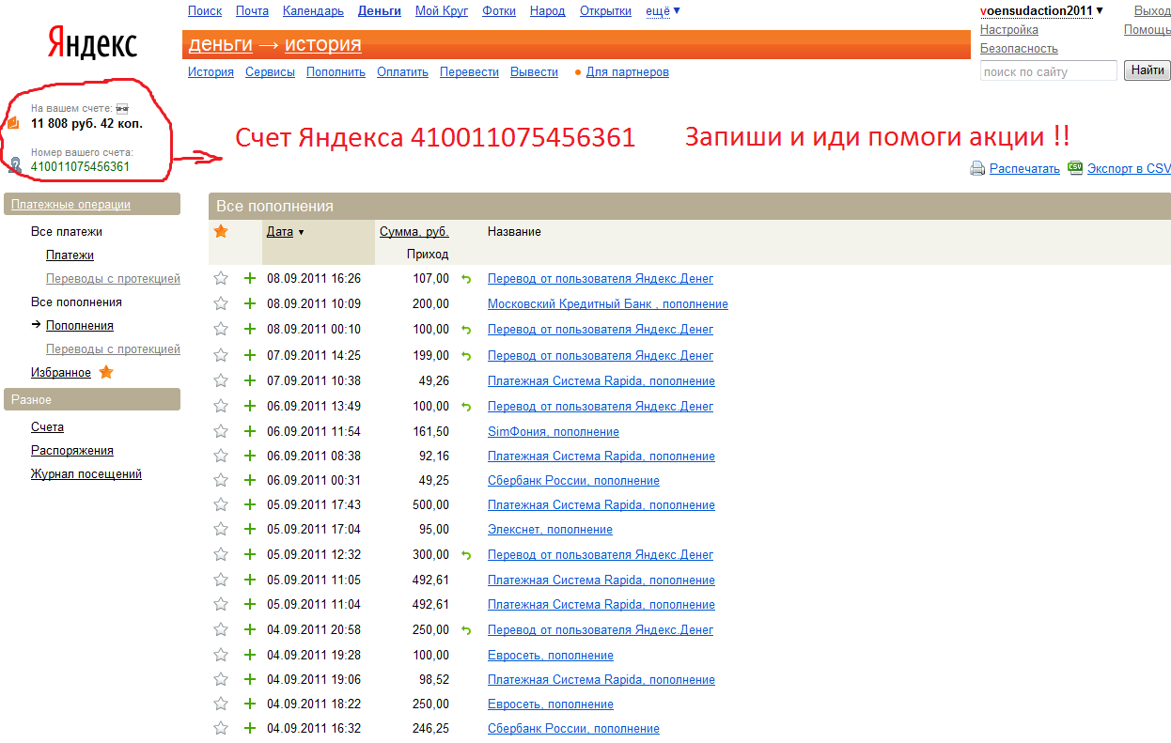Sort the list by the Дата column

[x=280, y=232]
